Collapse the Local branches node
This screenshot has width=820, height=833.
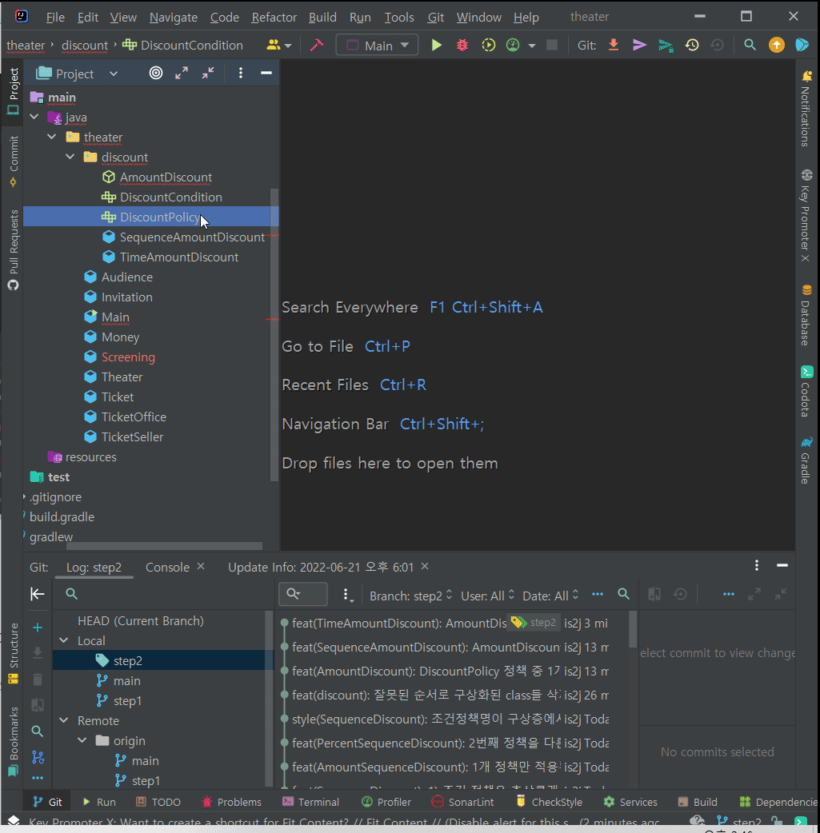pos(64,640)
